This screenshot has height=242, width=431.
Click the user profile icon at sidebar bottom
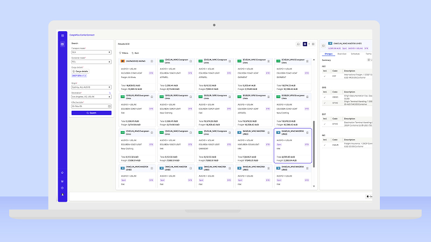[62, 194]
